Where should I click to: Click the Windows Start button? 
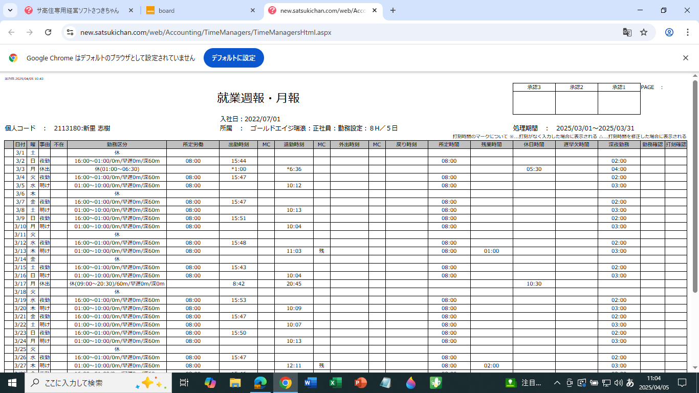12,383
